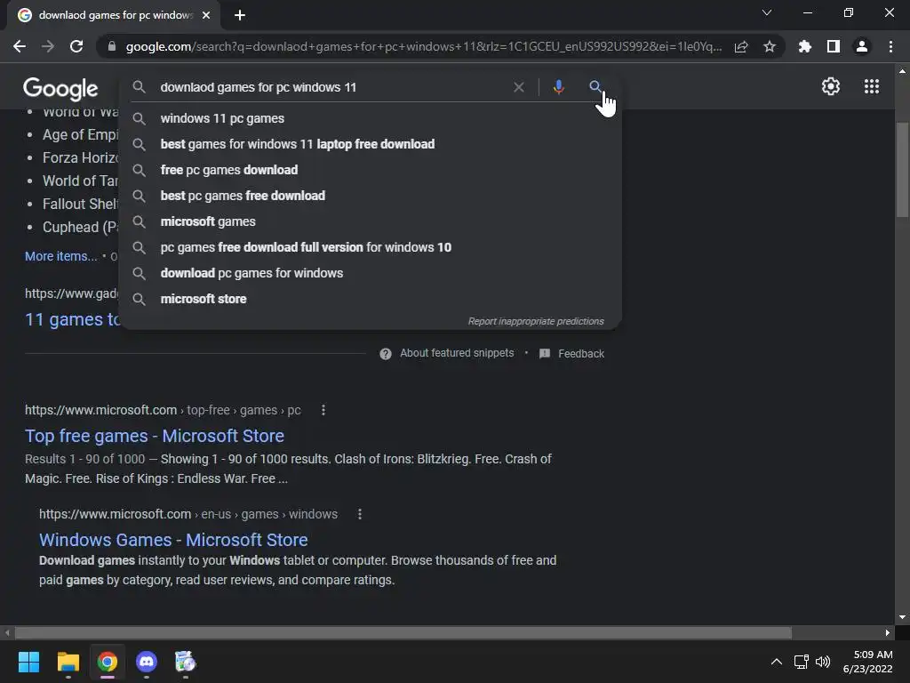Open the Google apps grid
Screen dimensions: 910x683
(x=872, y=86)
